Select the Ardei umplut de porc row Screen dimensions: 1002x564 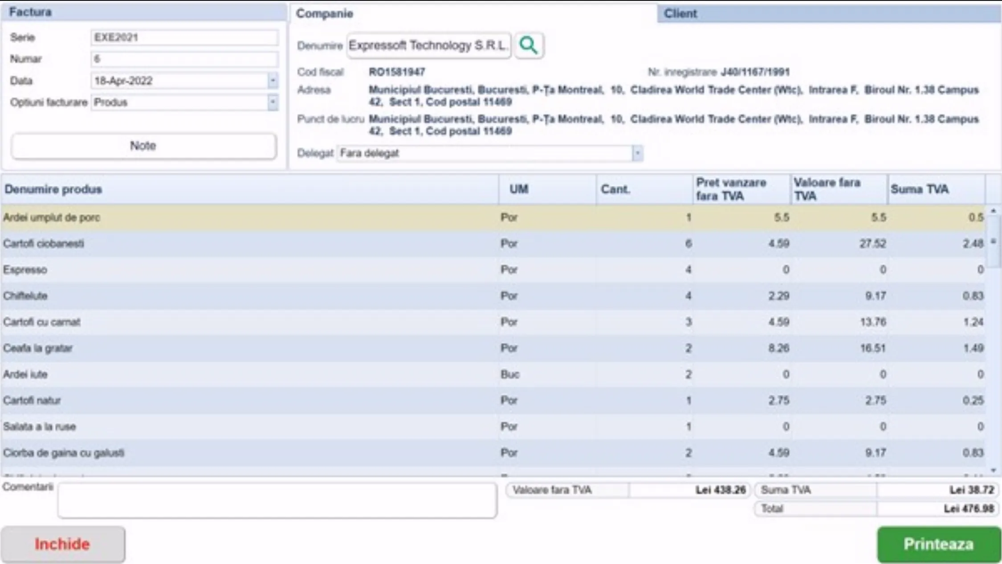[493, 217]
